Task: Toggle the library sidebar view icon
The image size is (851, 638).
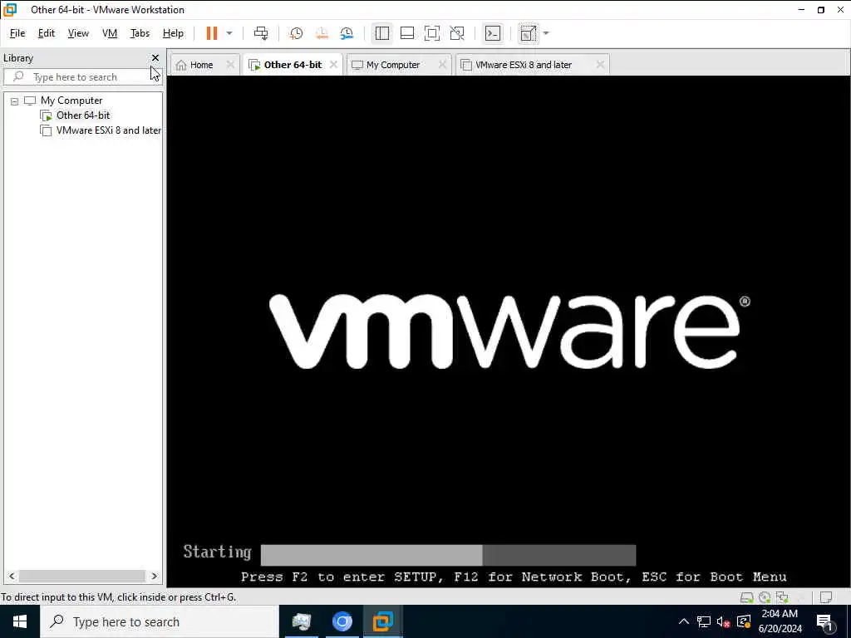Action: point(382,33)
